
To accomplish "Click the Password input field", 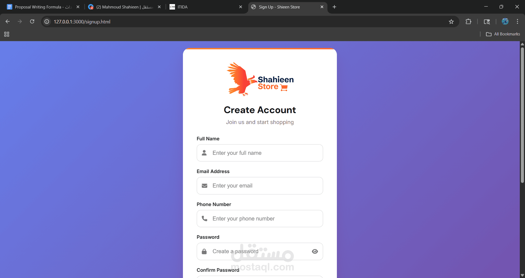I will [x=260, y=251].
